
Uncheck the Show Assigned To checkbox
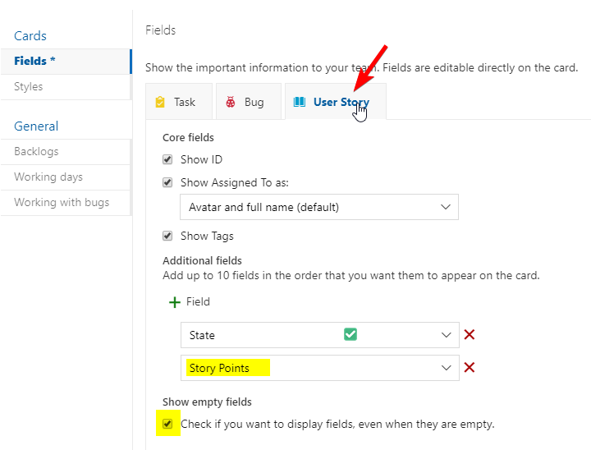(x=167, y=182)
